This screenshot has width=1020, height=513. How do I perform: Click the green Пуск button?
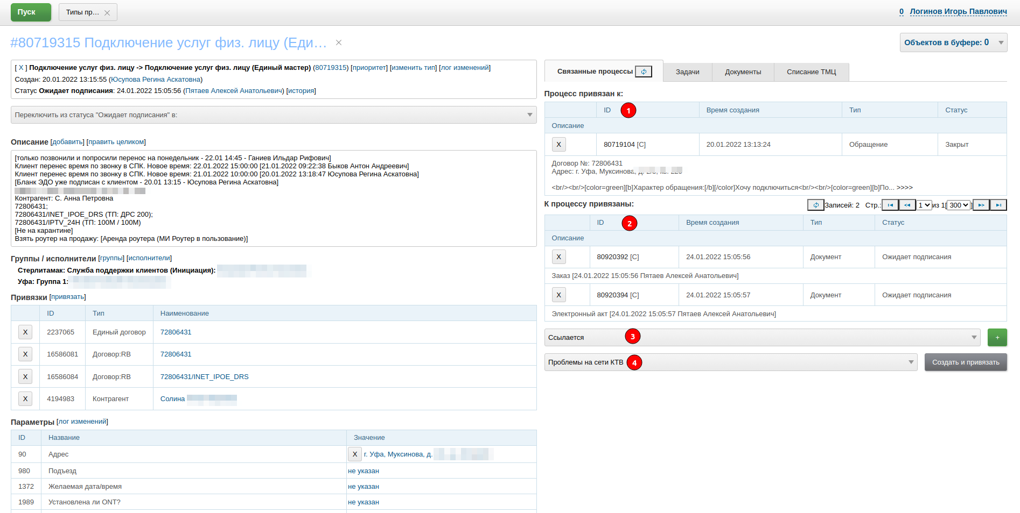[x=31, y=12]
